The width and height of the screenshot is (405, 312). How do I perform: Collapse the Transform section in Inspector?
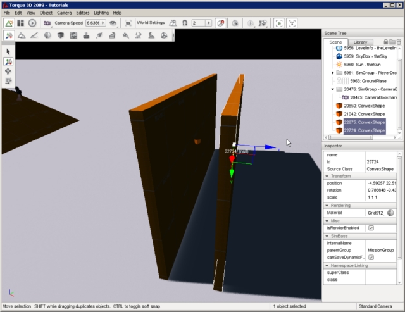click(328, 176)
